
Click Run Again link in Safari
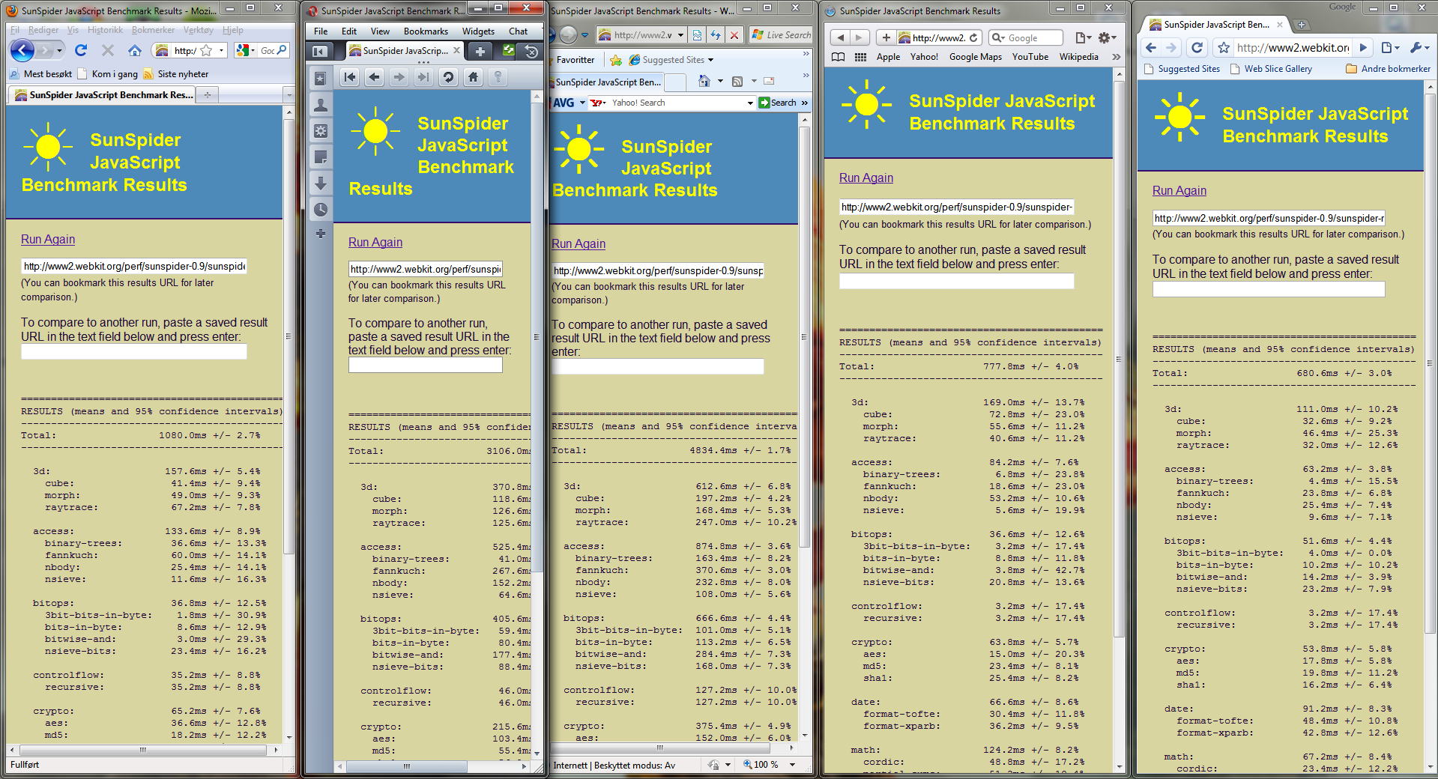[866, 178]
